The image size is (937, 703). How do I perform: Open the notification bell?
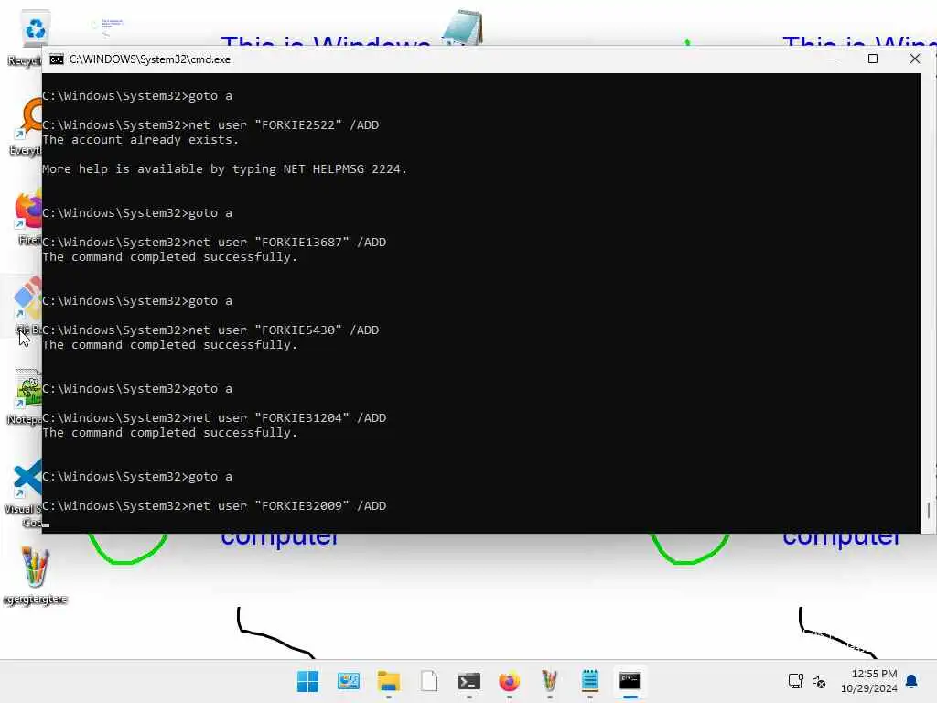pos(911,681)
